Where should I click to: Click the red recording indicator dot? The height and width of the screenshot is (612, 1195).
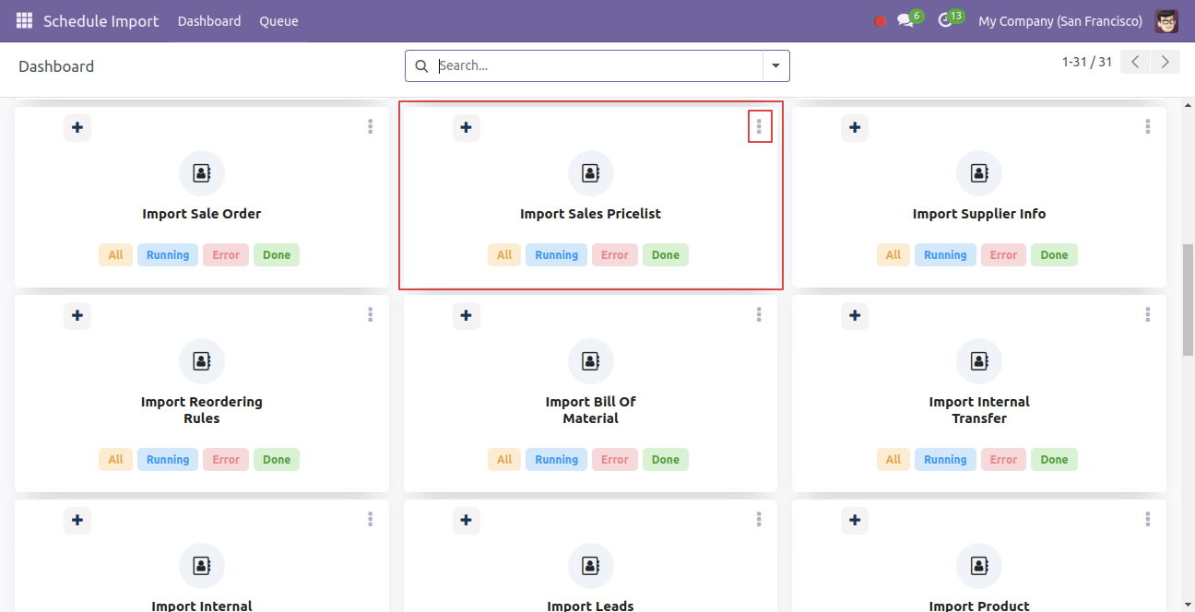pos(880,21)
